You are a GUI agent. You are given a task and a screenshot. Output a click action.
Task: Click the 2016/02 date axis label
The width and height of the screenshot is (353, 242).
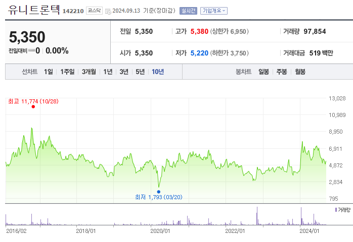pos(16,231)
